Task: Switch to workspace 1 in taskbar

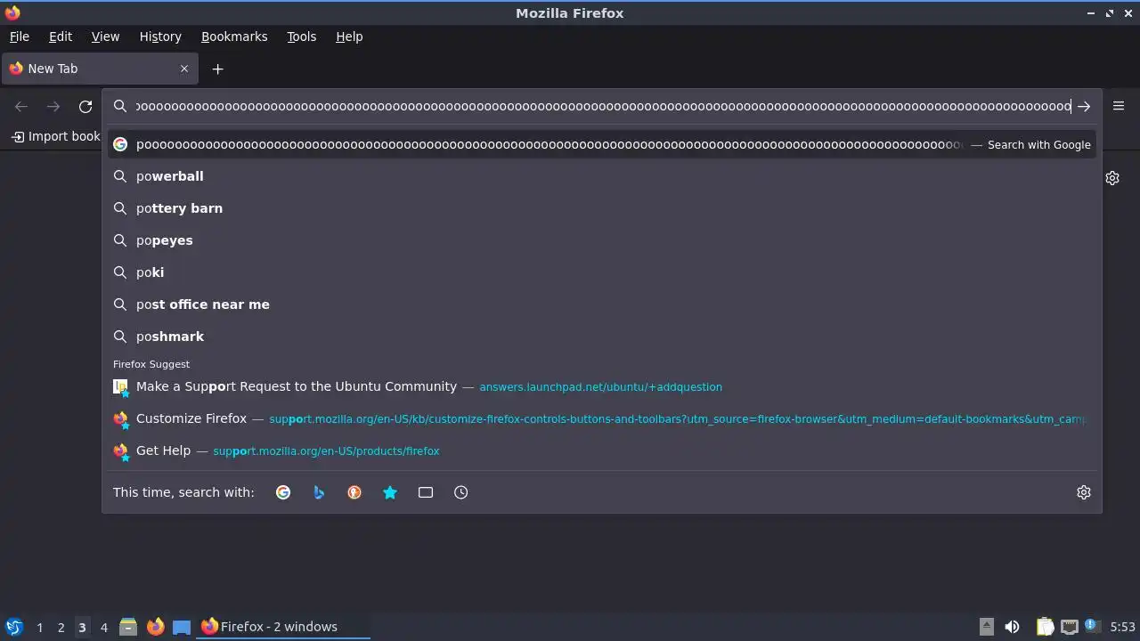Action: click(39, 627)
